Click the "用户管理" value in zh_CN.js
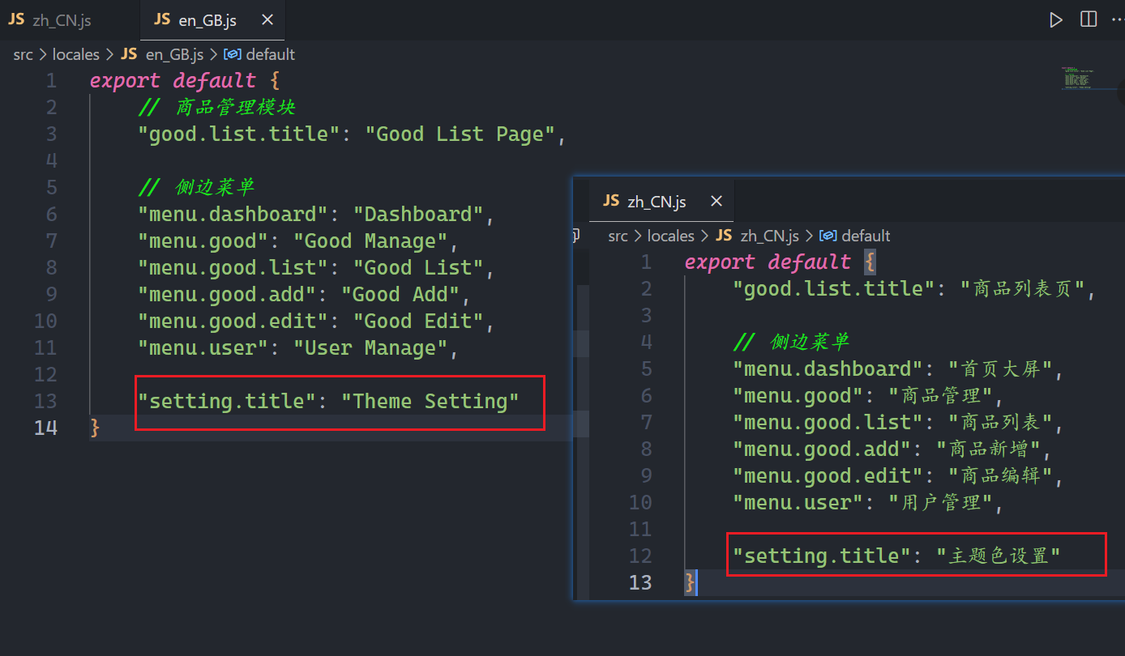 click(x=940, y=502)
